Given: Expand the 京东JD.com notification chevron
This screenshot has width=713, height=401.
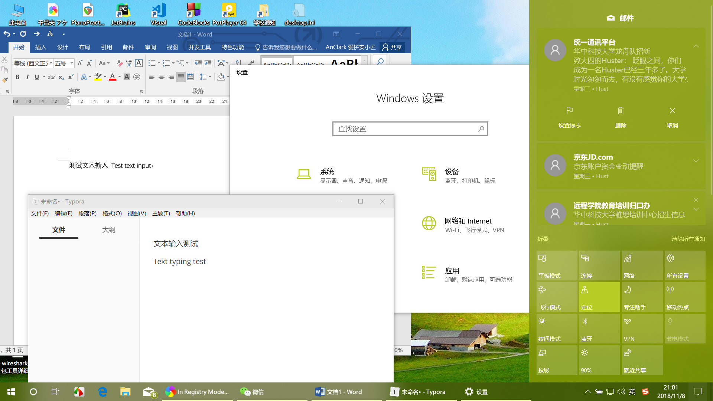Looking at the screenshot, I should (696, 161).
